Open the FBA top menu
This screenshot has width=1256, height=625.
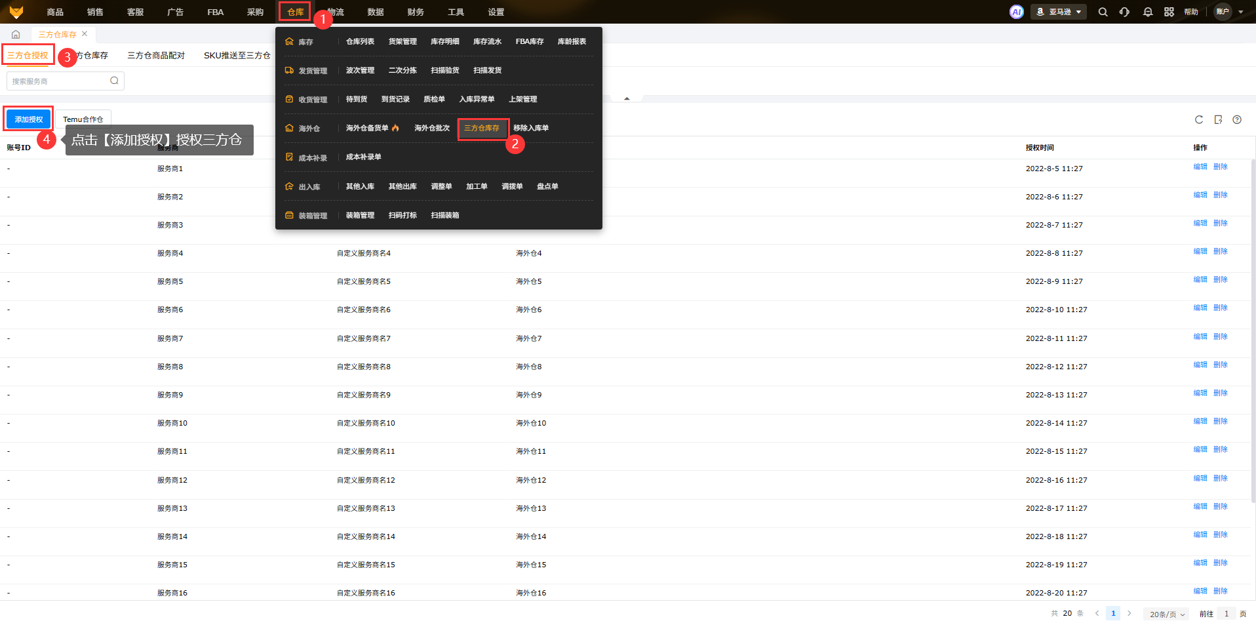[x=215, y=12]
